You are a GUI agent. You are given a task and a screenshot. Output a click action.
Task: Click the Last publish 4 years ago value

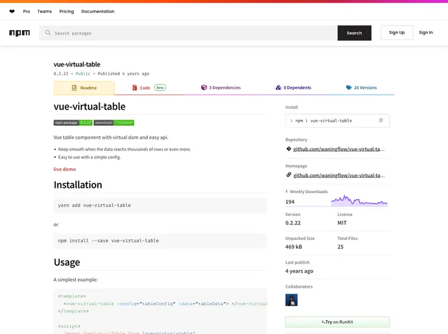pos(299,271)
